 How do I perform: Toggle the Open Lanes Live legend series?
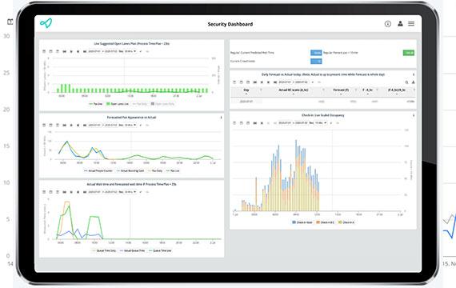(118, 104)
